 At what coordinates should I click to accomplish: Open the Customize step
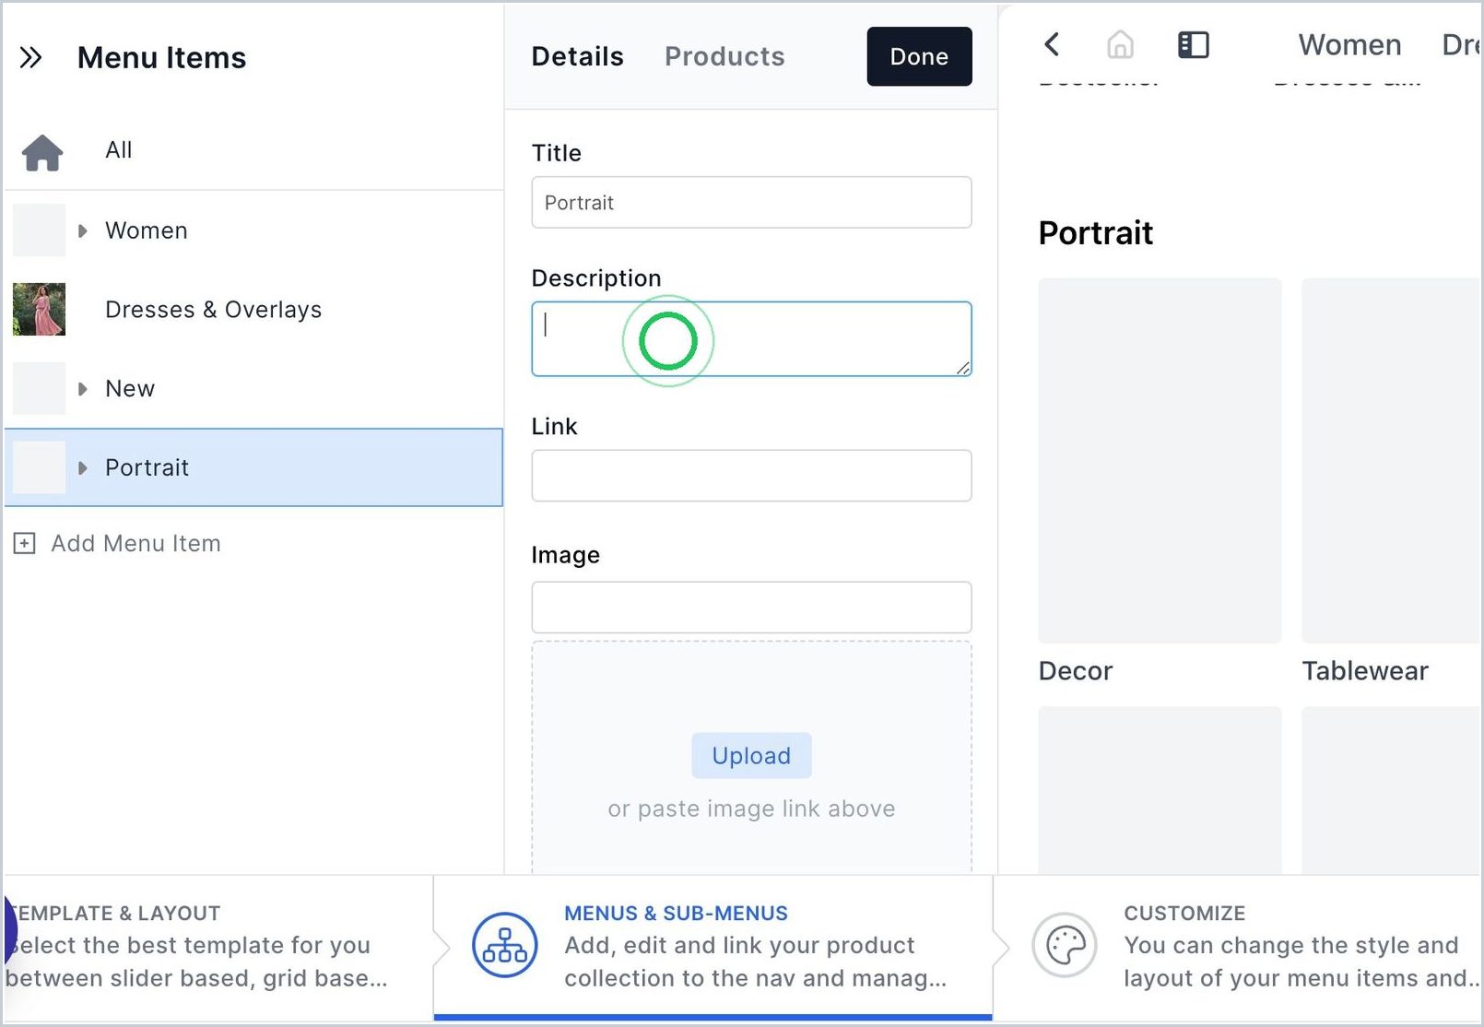1238,947
